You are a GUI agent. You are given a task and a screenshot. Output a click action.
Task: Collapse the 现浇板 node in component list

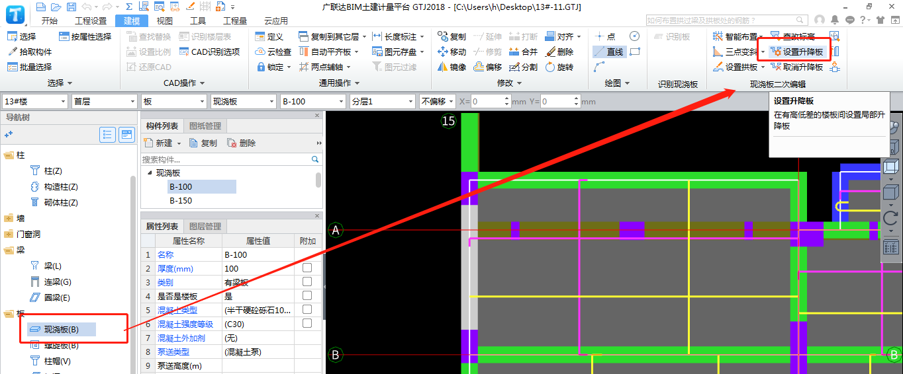coord(150,173)
